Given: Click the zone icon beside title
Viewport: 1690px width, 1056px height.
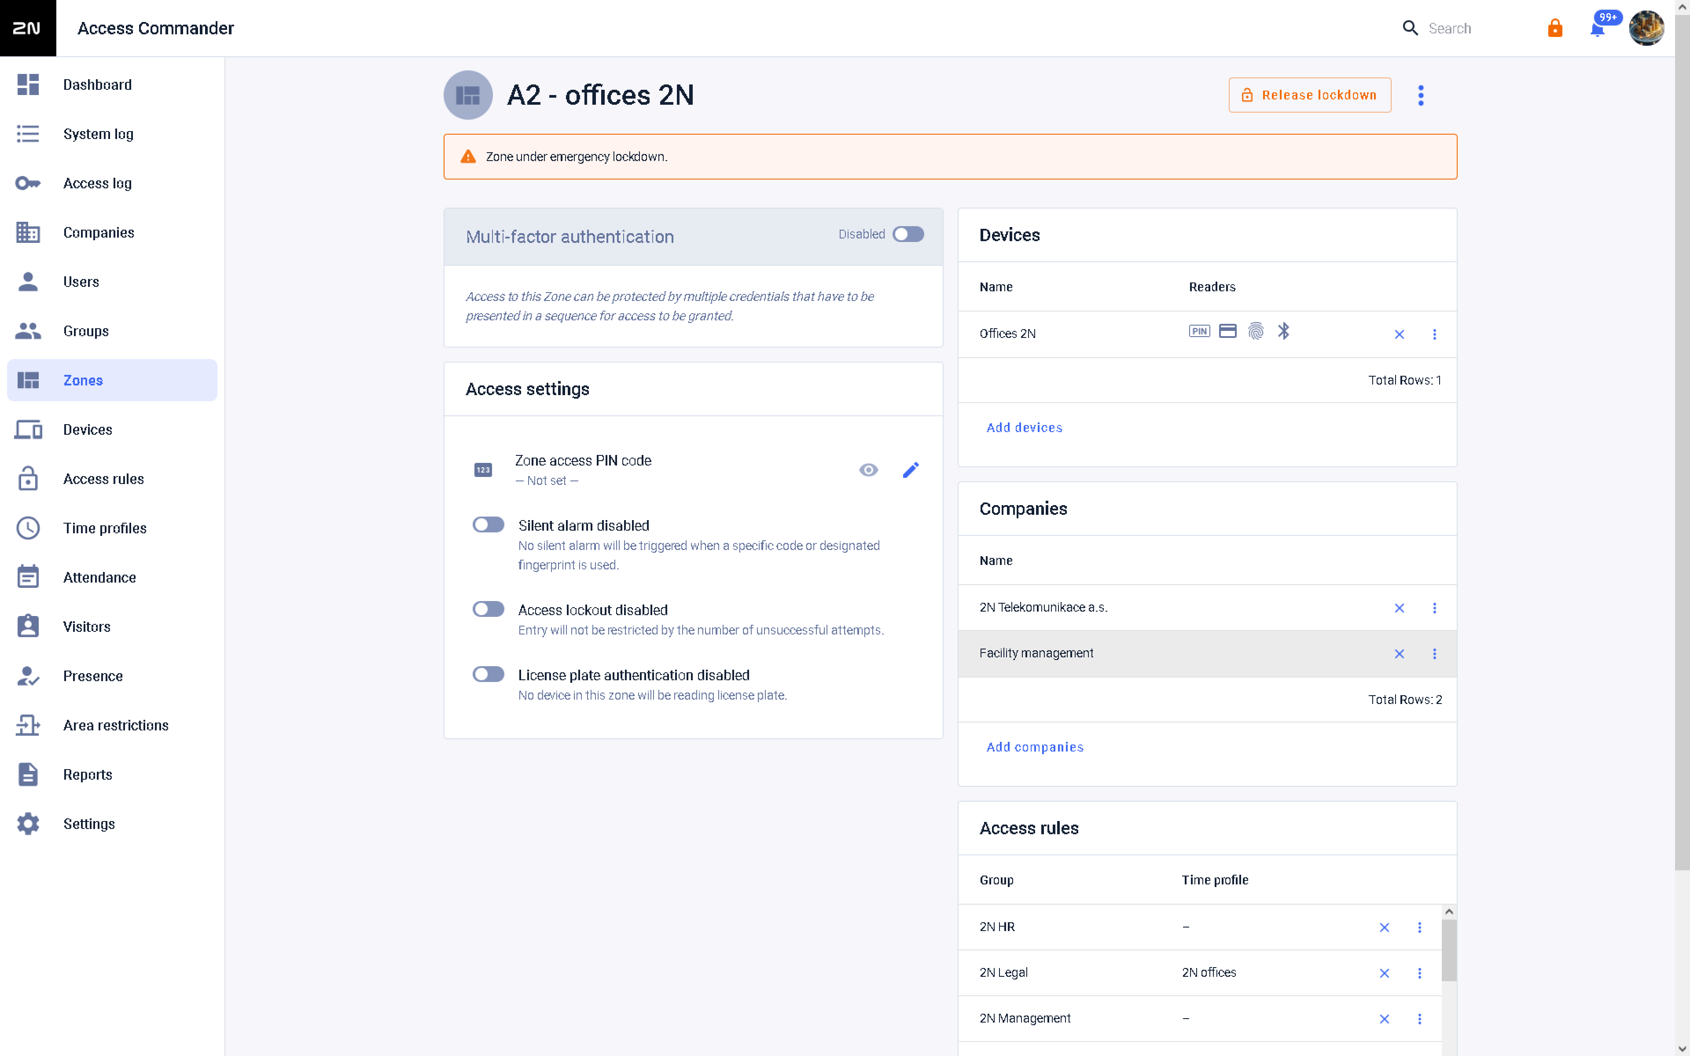Looking at the screenshot, I should (468, 95).
